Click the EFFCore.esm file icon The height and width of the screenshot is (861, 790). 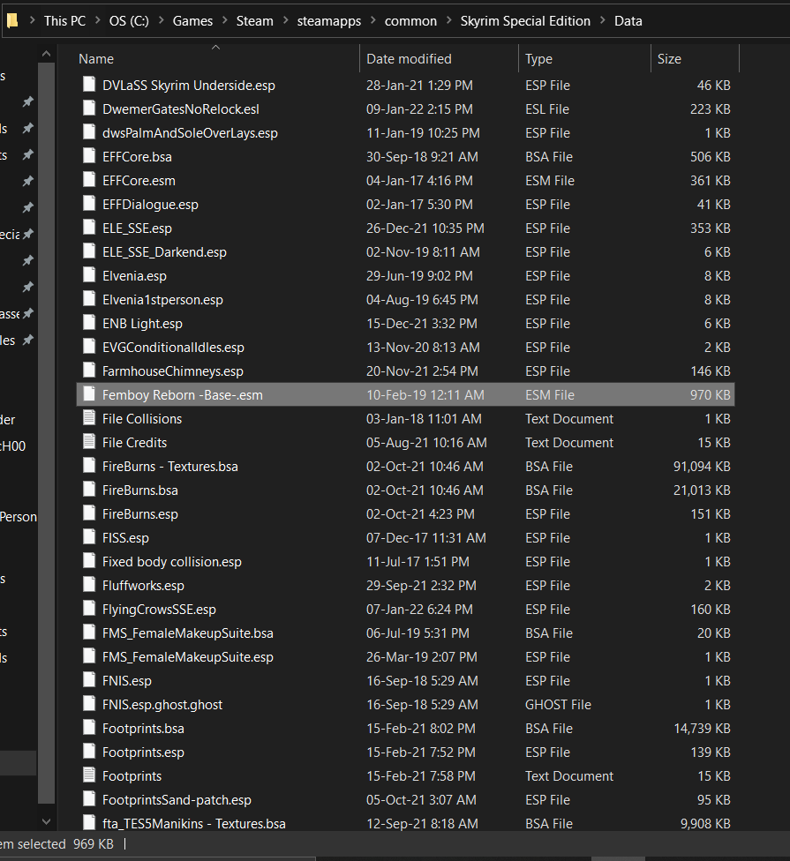(89, 180)
